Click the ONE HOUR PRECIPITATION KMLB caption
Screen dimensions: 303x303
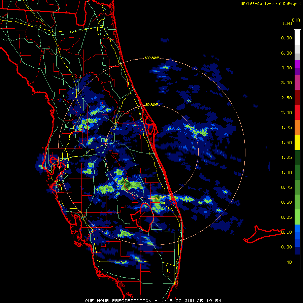tap(153, 301)
